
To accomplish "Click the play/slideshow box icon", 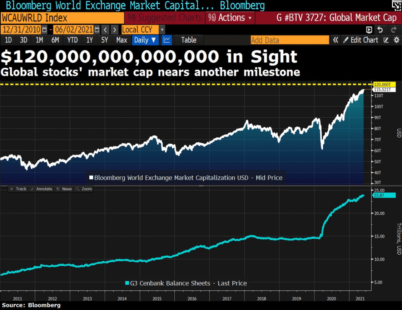I will pos(369,30).
